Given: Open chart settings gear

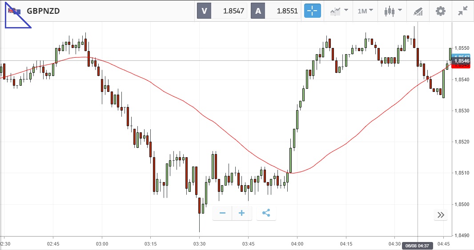Looking at the screenshot, I should point(440,11).
